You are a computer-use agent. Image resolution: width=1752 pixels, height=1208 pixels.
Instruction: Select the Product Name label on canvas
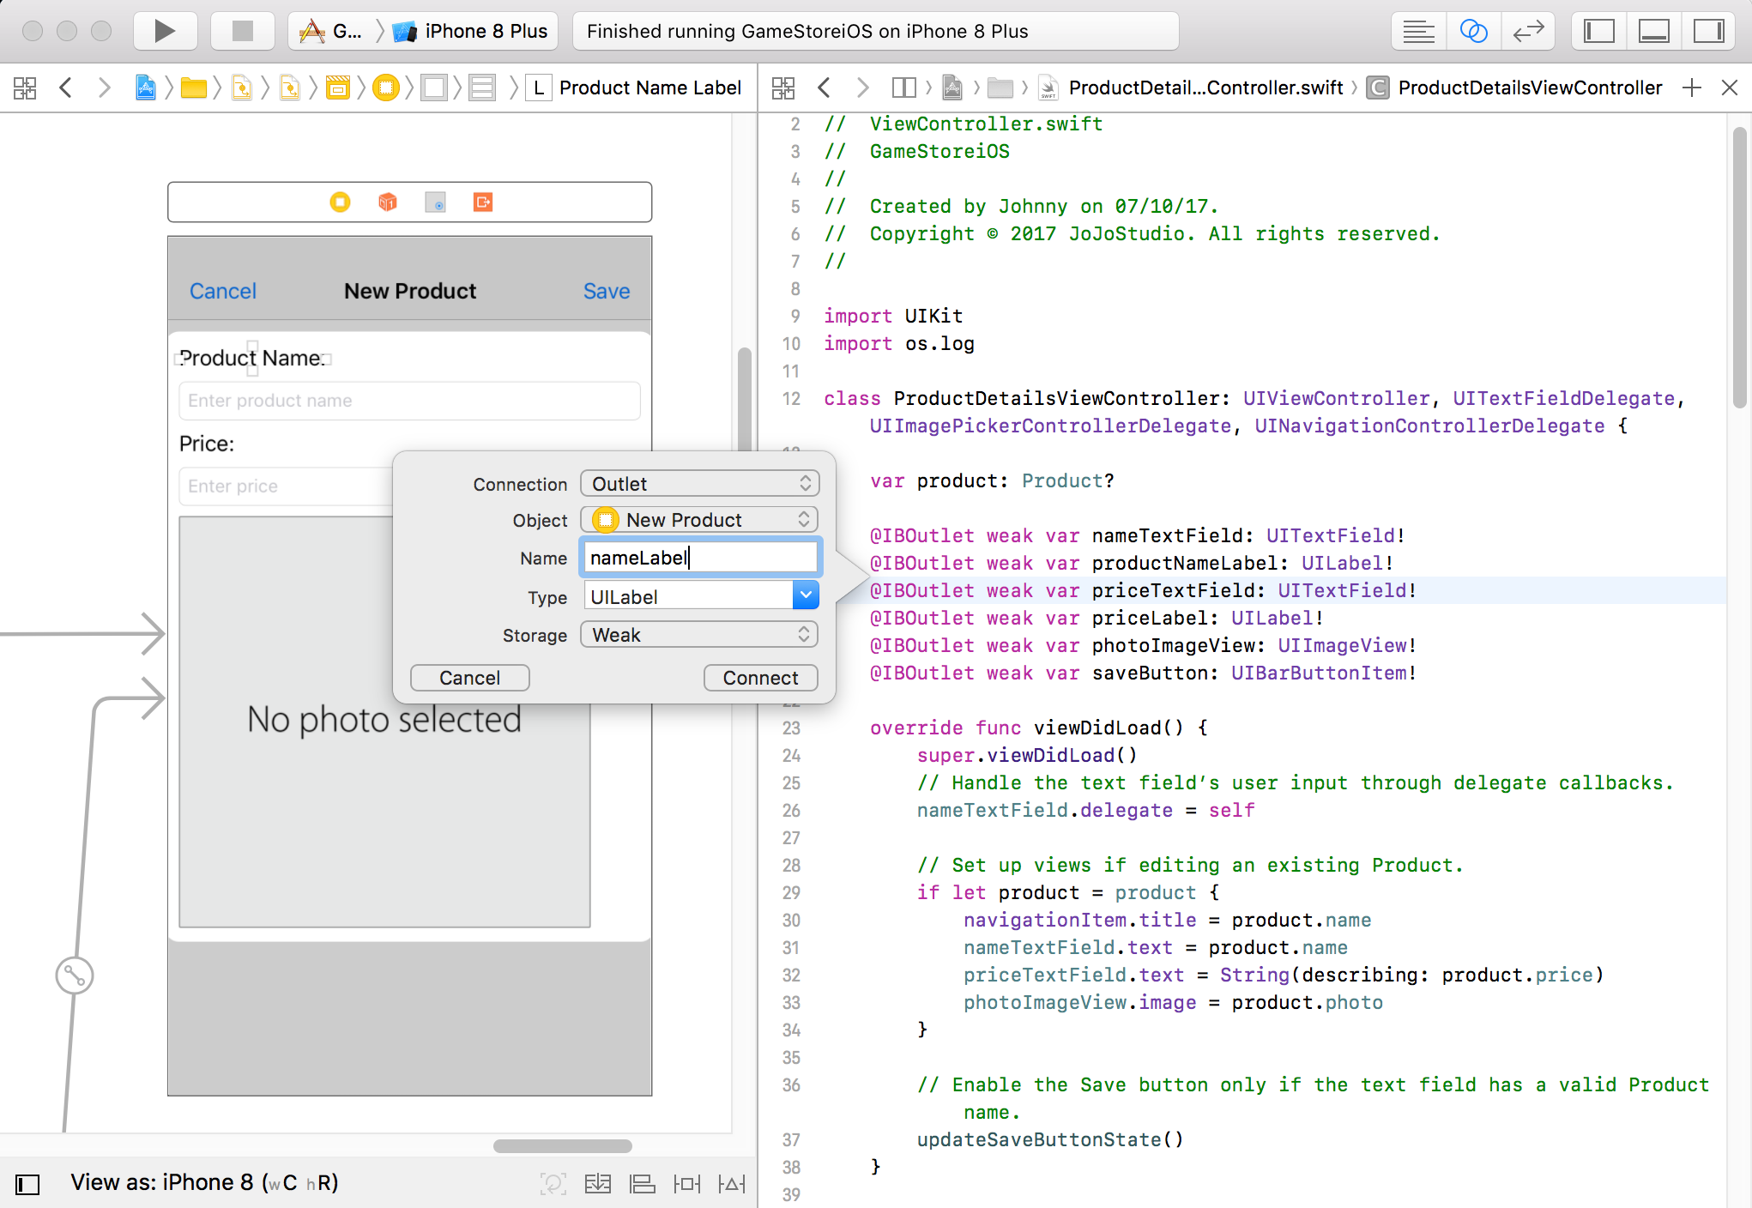pyautogui.click(x=252, y=359)
